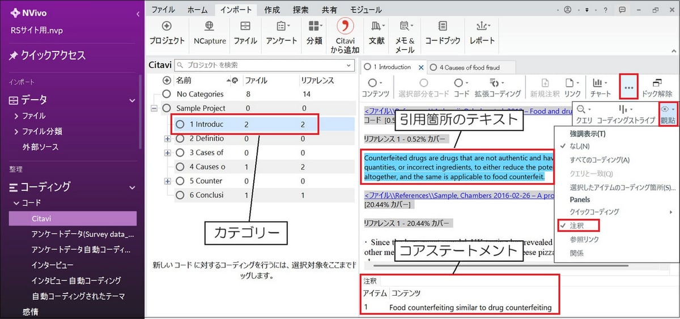Expand the 5 Counter code node
This screenshot has width=680, height=319.
pos(167,181)
